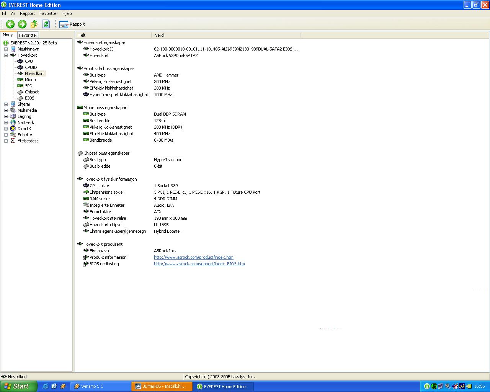Select the Form faktor row
The height and width of the screenshot is (392, 490).
pyautogui.click(x=188, y=212)
